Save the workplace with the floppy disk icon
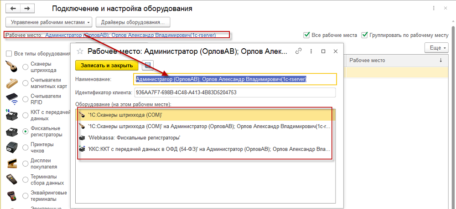456x209 pixels. (148, 66)
